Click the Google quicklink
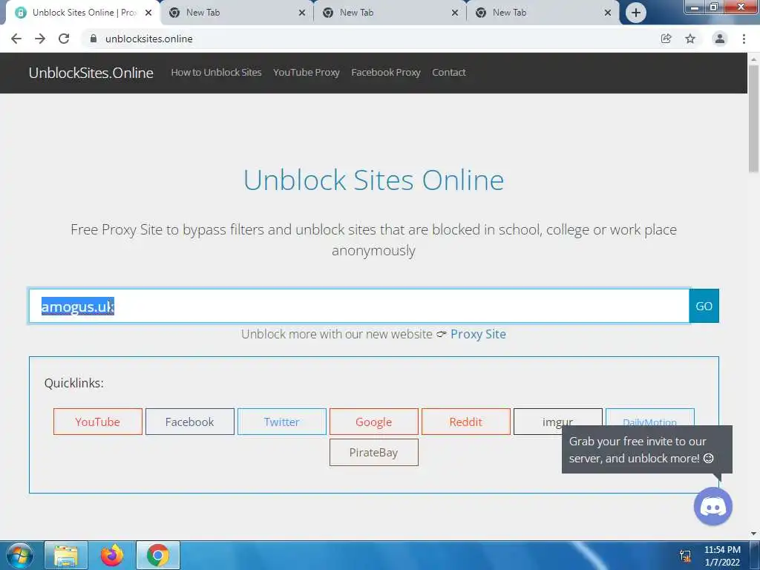The height and width of the screenshot is (570, 760). click(374, 422)
